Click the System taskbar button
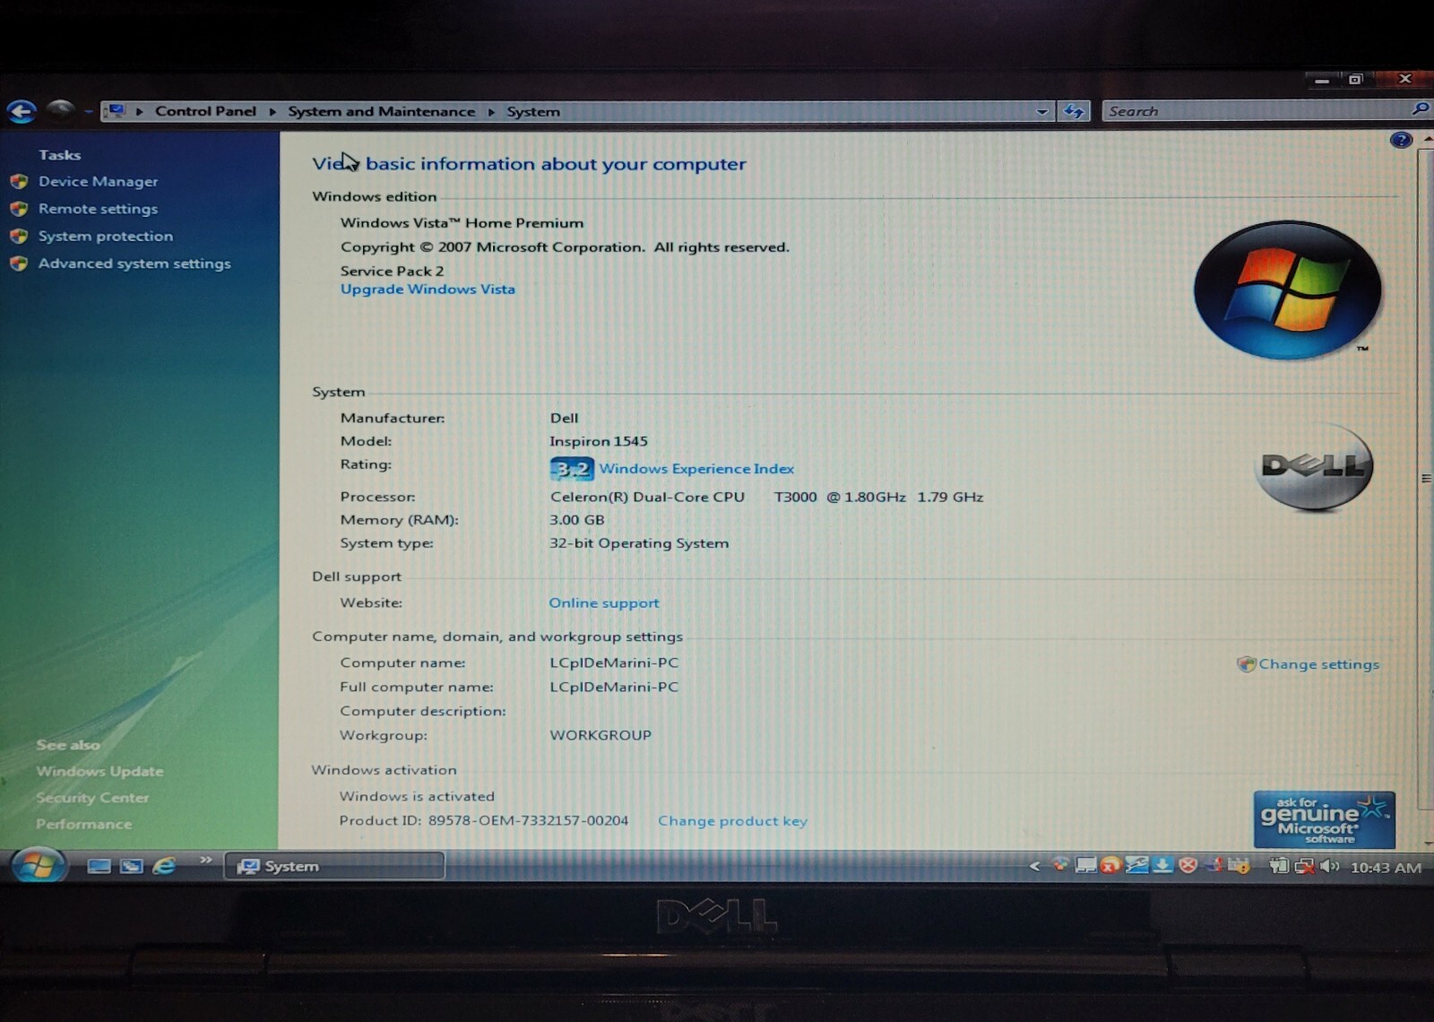 click(x=334, y=866)
